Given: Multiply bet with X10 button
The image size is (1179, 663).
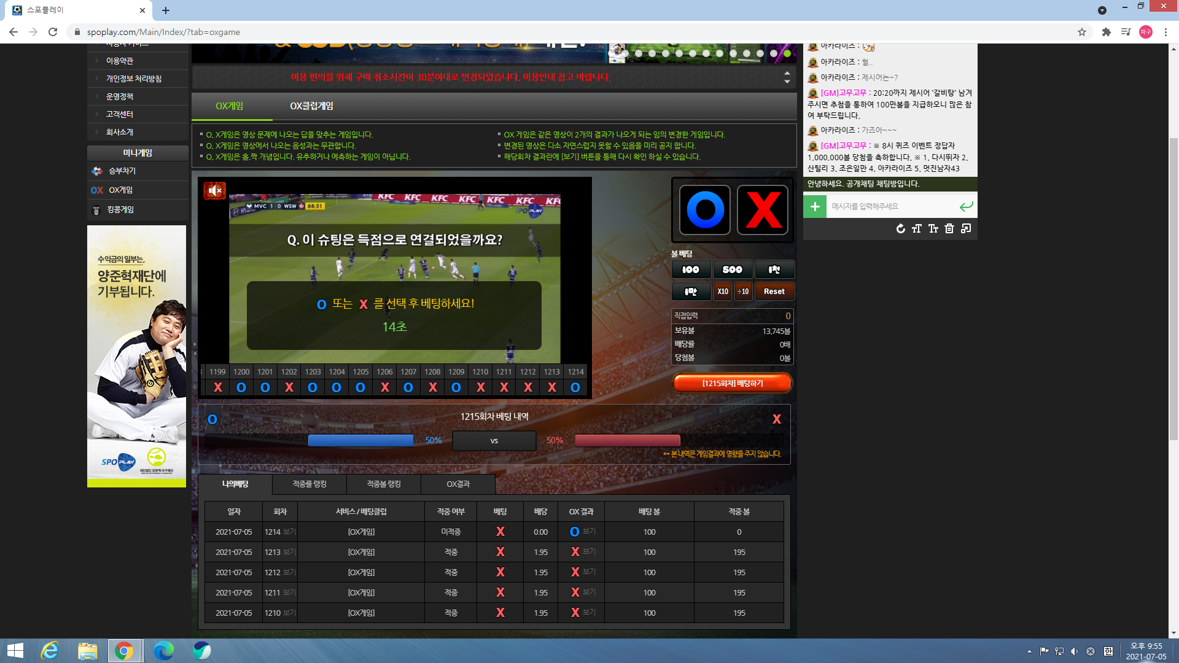Looking at the screenshot, I should (x=723, y=292).
